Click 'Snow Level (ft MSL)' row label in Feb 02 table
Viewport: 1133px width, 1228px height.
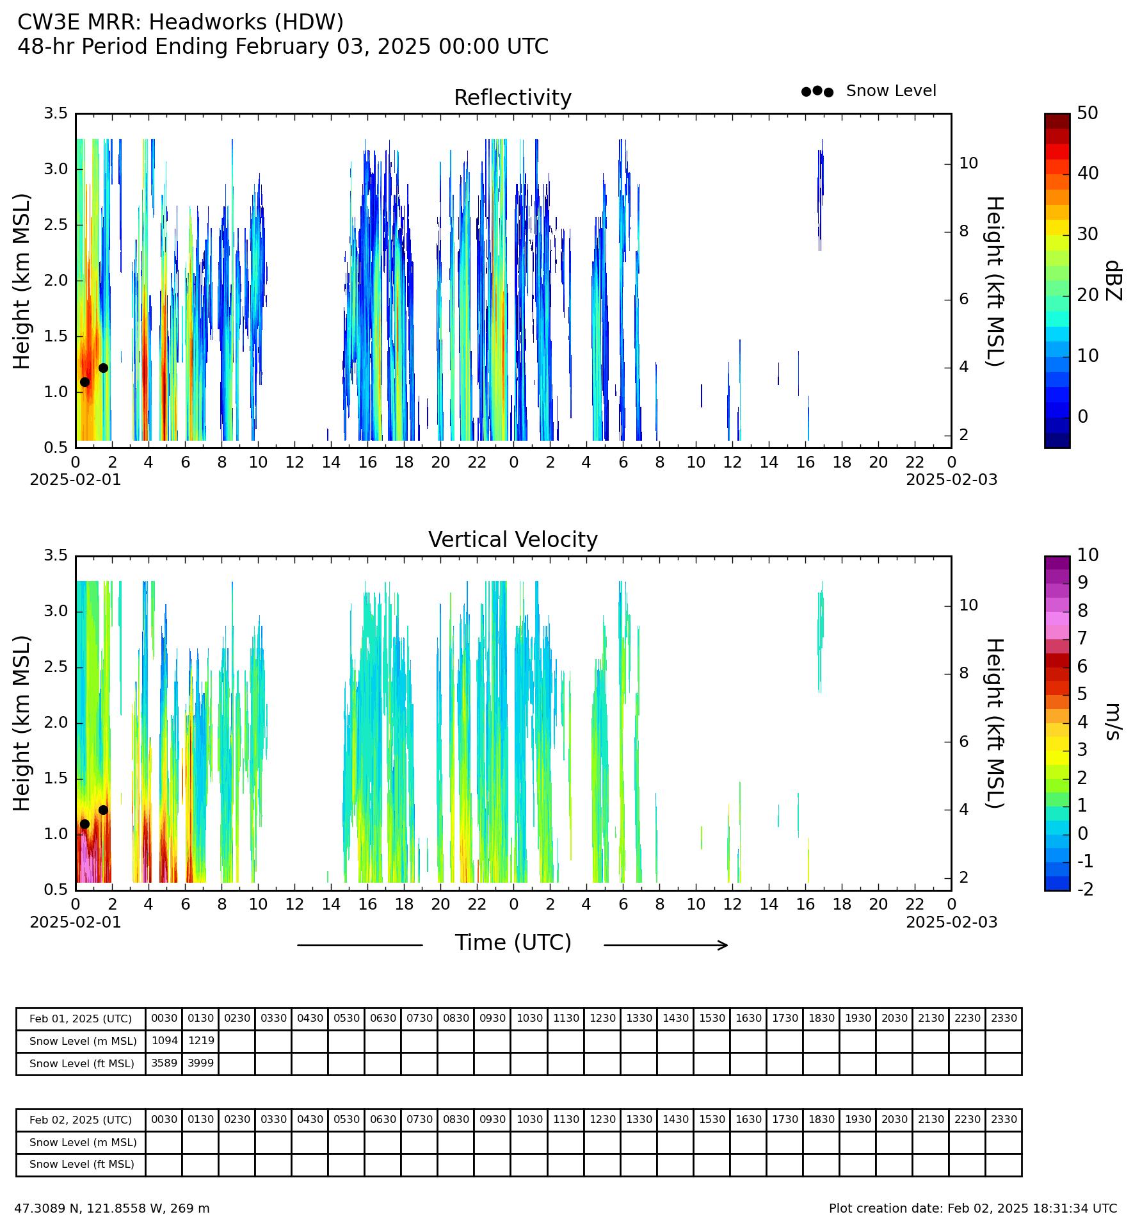81,1164
